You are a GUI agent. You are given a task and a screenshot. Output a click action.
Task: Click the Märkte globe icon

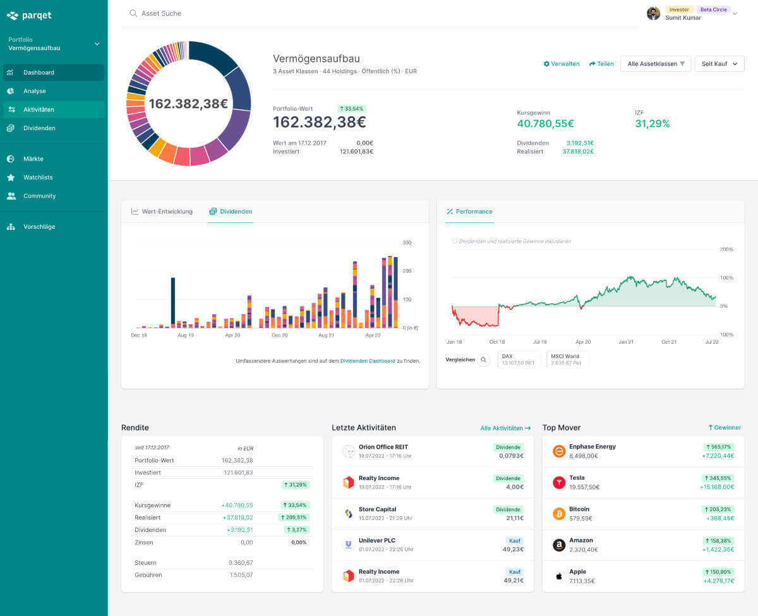pyautogui.click(x=11, y=159)
